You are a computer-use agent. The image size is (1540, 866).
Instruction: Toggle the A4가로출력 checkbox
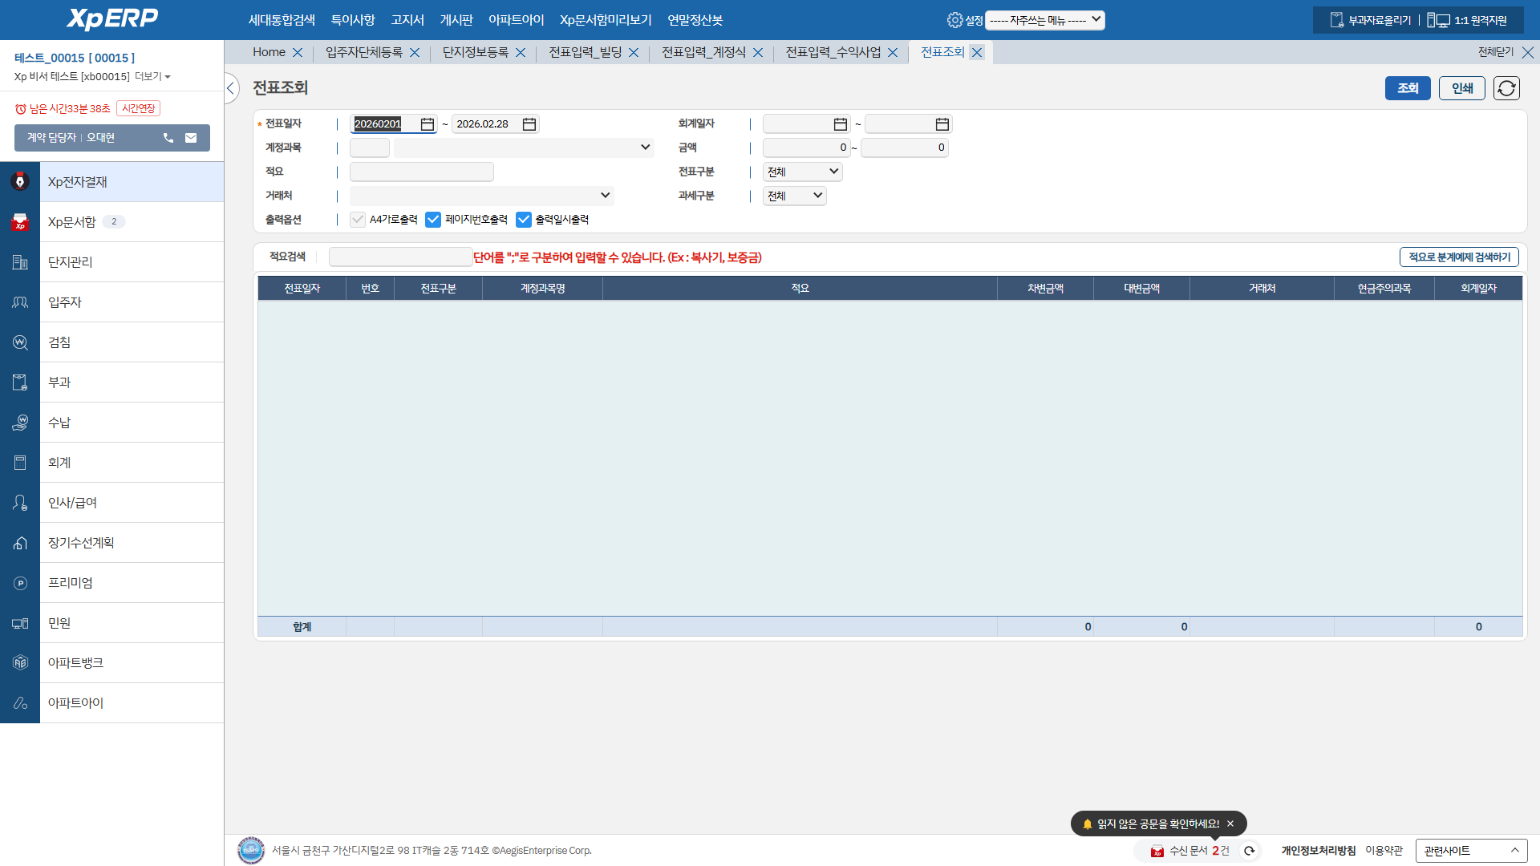point(358,220)
